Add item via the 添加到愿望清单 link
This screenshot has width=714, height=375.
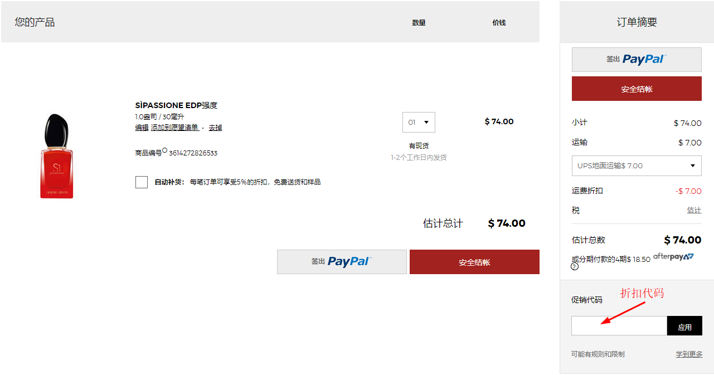(x=174, y=128)
